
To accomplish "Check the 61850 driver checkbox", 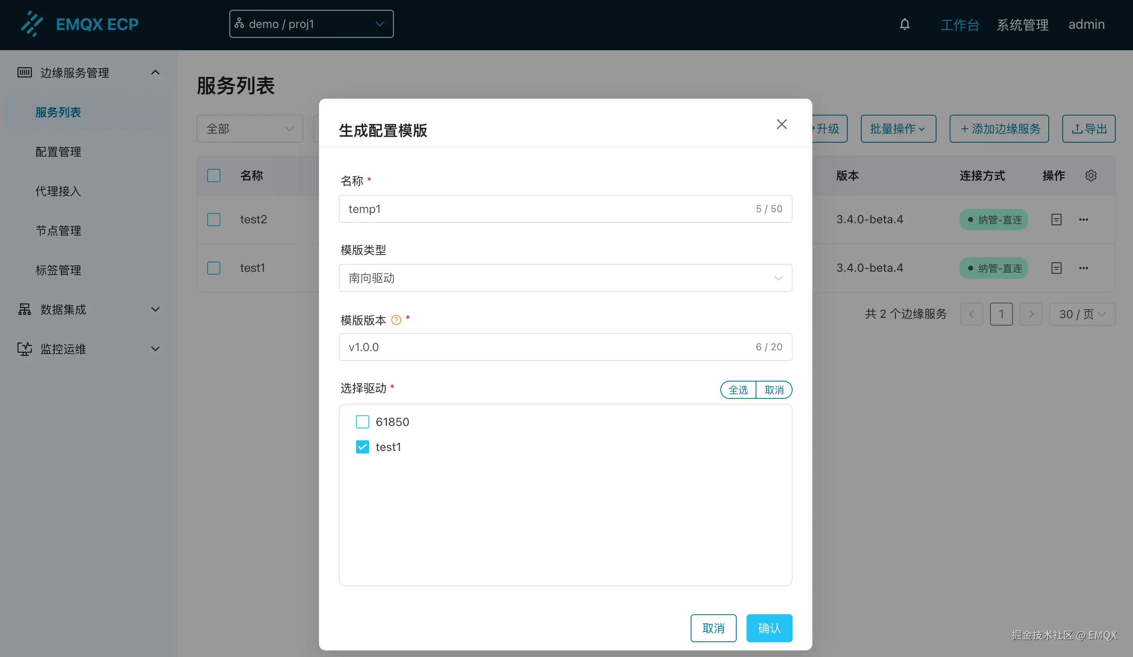I will (362, 422).
